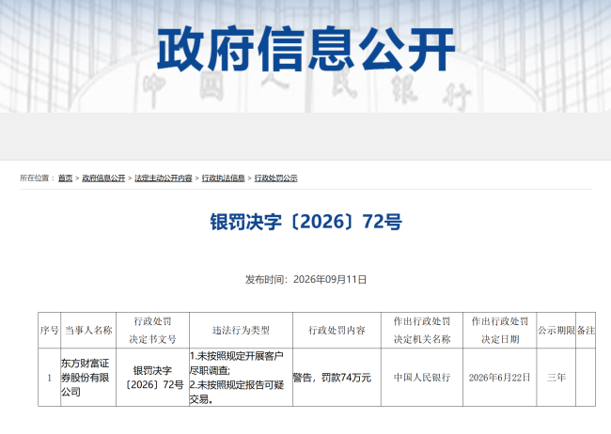Click the 违法行为类型 column header
The height and width of the screenshot is (434, 611).
point(241,331)
